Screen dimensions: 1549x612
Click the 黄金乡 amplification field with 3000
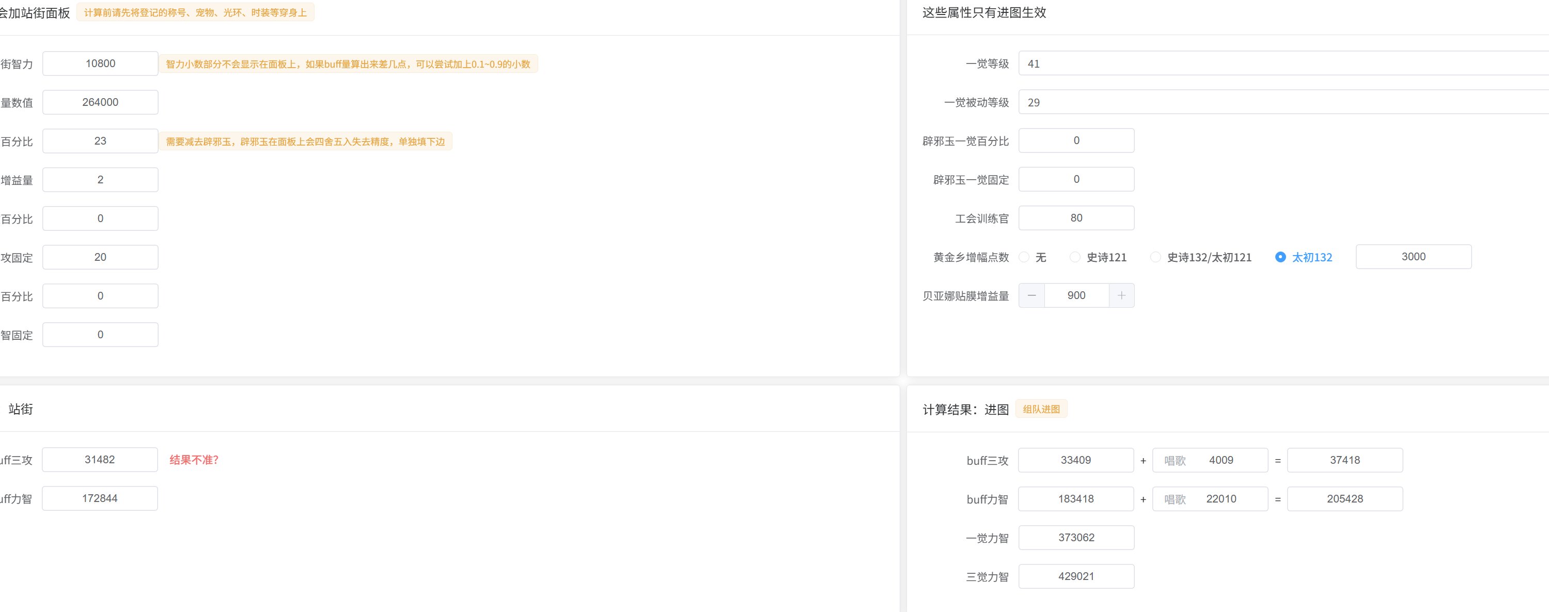(x=1413, y=257)
